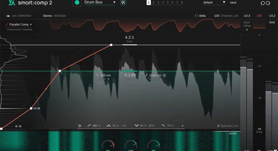The width and height of the screenshot is (278, 151).
Task: Click the undo arrow icon
Action: (263, 3)
